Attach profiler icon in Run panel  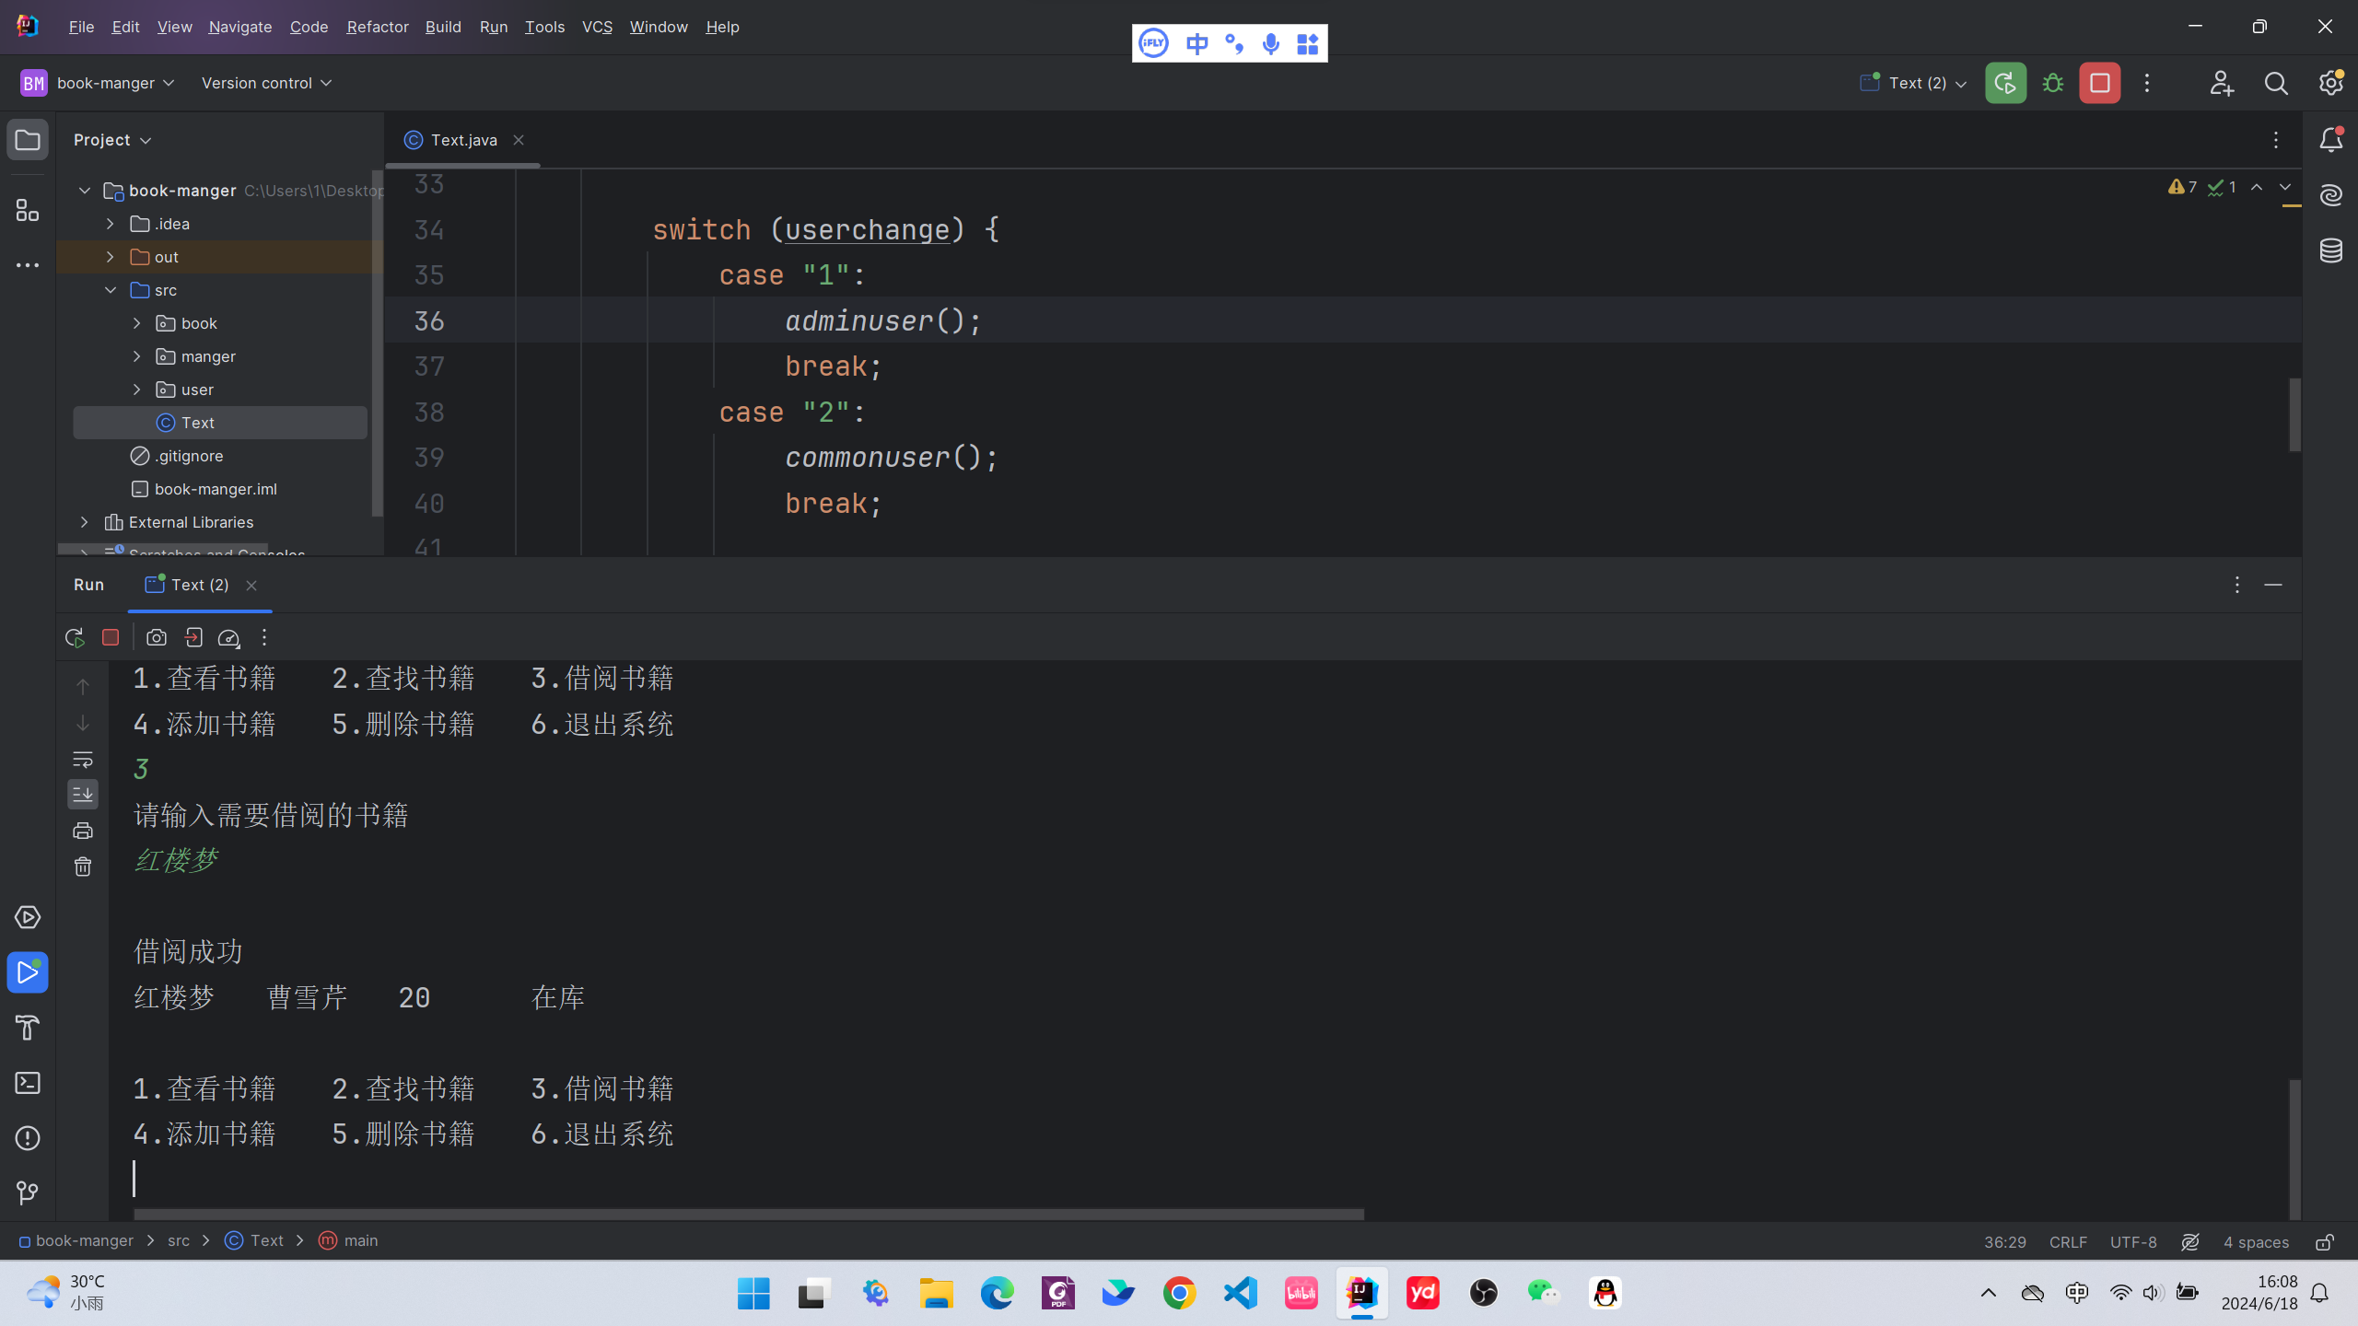coord(228,637)
